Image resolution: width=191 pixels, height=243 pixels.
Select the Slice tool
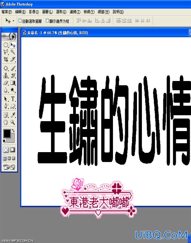13,59
